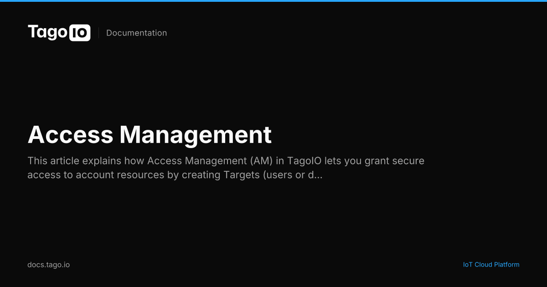Image resolution: width=547 pixels, height=287 pixels.
Task: Click the article description starting "This article explains"
Action: click(x=226, y=168)
